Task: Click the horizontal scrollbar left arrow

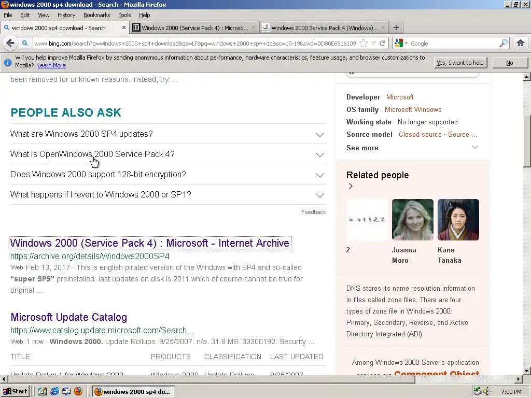Action: coord(4,379)
